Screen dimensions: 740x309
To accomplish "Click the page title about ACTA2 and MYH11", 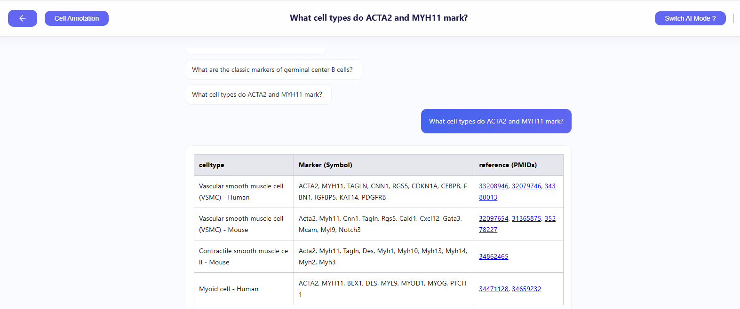I will tap(379, 18).
